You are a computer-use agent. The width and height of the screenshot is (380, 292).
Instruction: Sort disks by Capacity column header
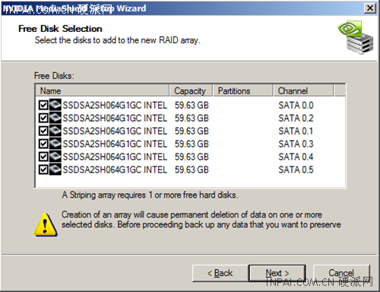[x=191, y=90]
